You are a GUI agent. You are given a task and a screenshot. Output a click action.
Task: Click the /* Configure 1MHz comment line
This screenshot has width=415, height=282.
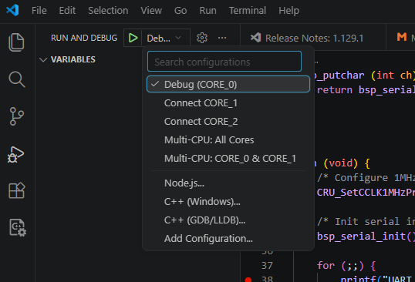pyautogui.click(x=366, y=178)
